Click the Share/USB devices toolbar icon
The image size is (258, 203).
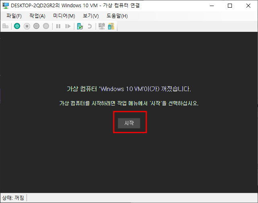pos(111,26)
